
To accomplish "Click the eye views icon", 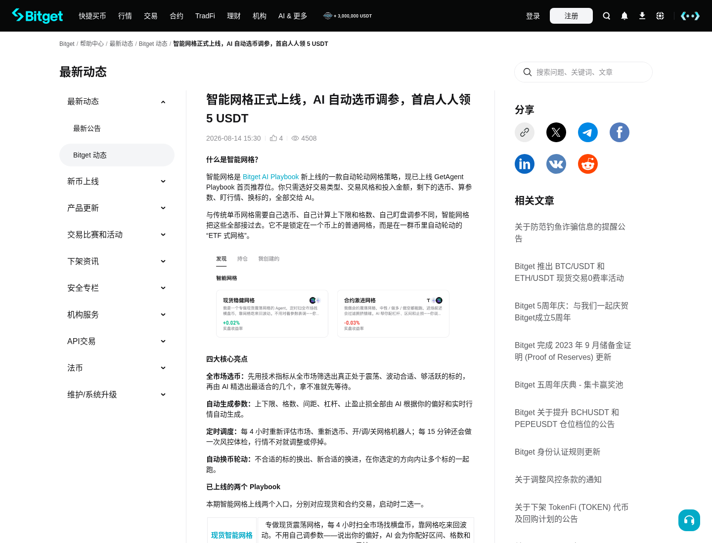I will click(x=295, y=138).
